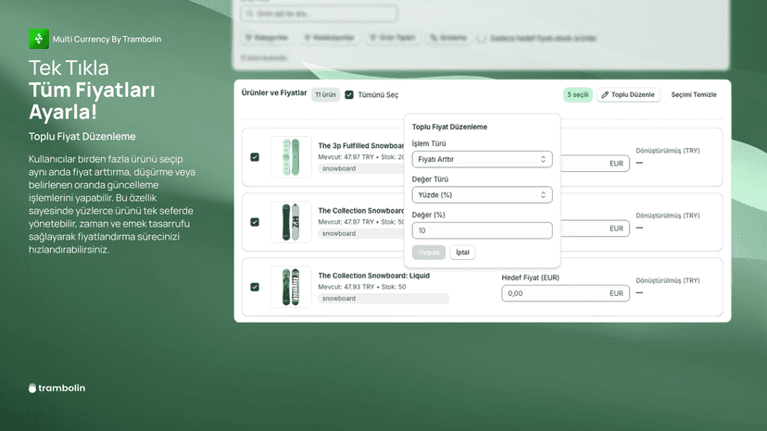Image resolution: width=767 pixels, height=431 pixels.
Task: Focus the Değer (%) input field
Action: tap(483, 230)
